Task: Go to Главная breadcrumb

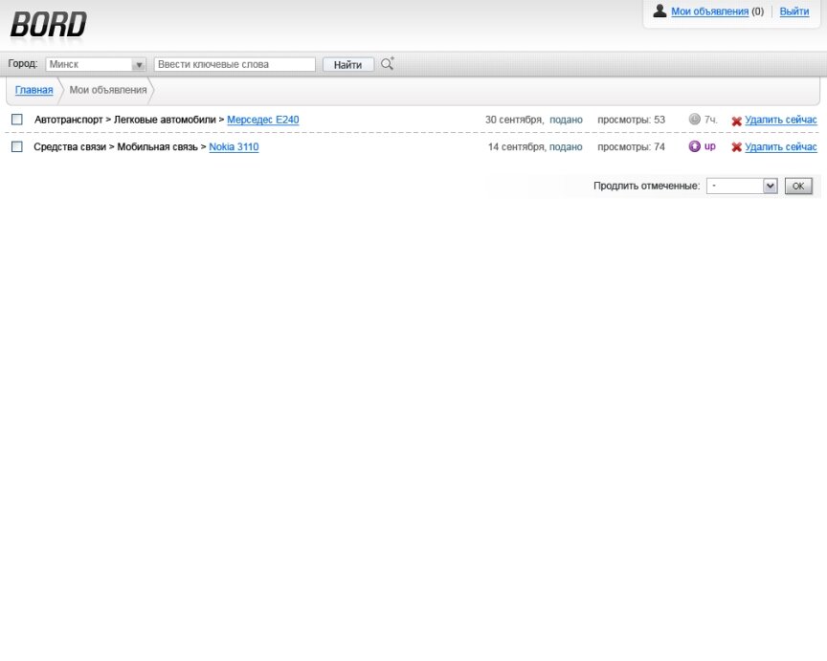Action: pyautogui.click(x=34, y=90)
